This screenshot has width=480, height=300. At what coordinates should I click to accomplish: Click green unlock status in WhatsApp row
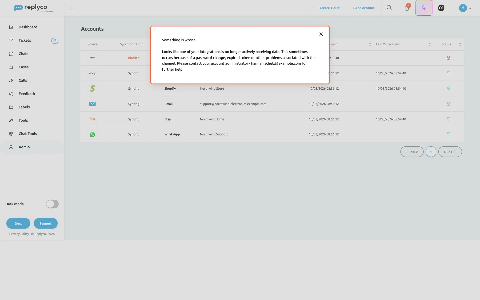[449, 134]
